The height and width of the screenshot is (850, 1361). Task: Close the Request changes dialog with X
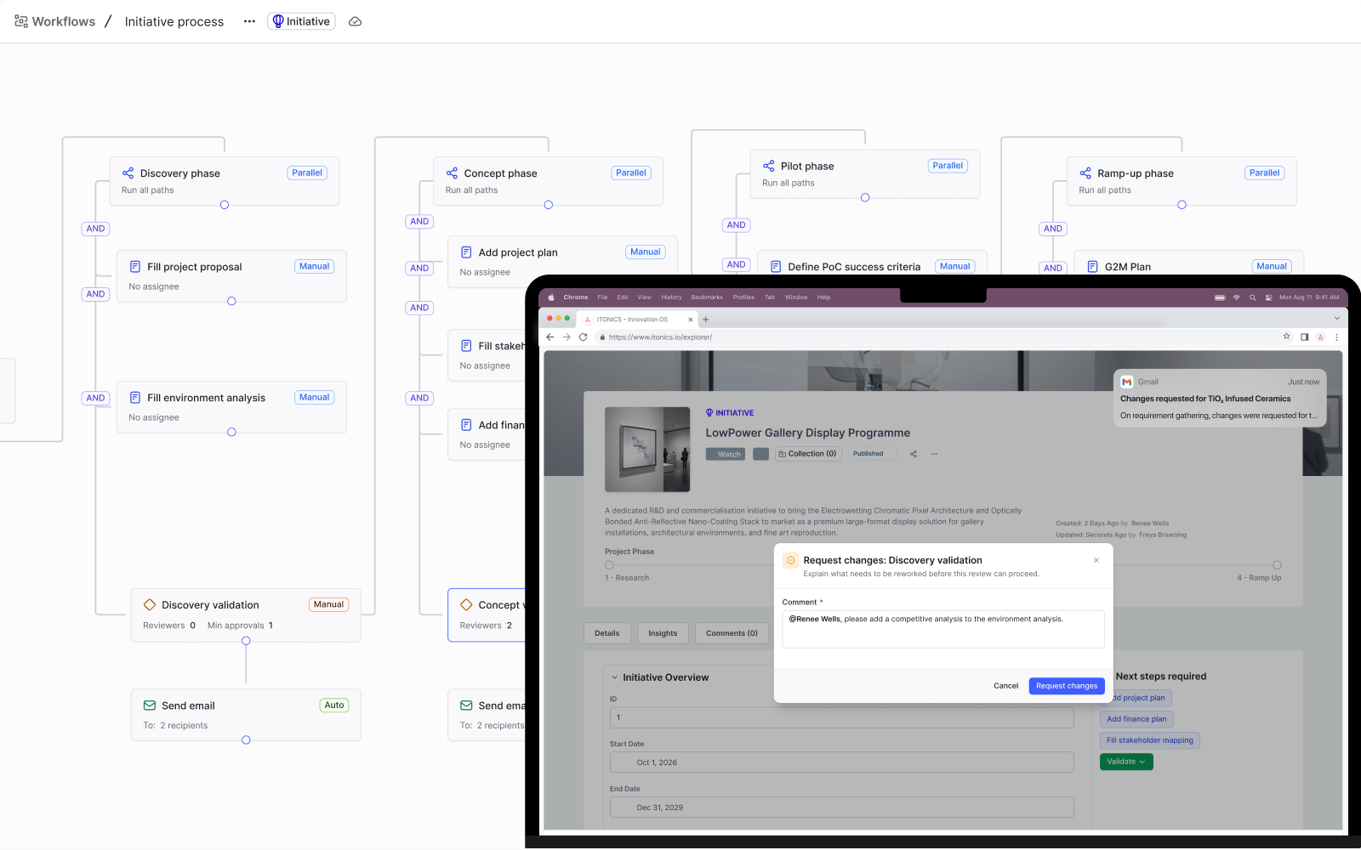click(1096, 560)
